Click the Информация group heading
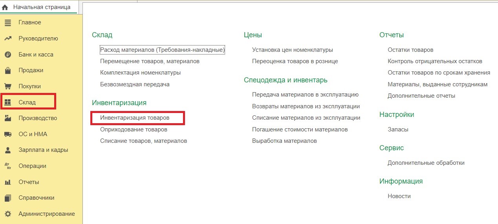 point(401,181)
